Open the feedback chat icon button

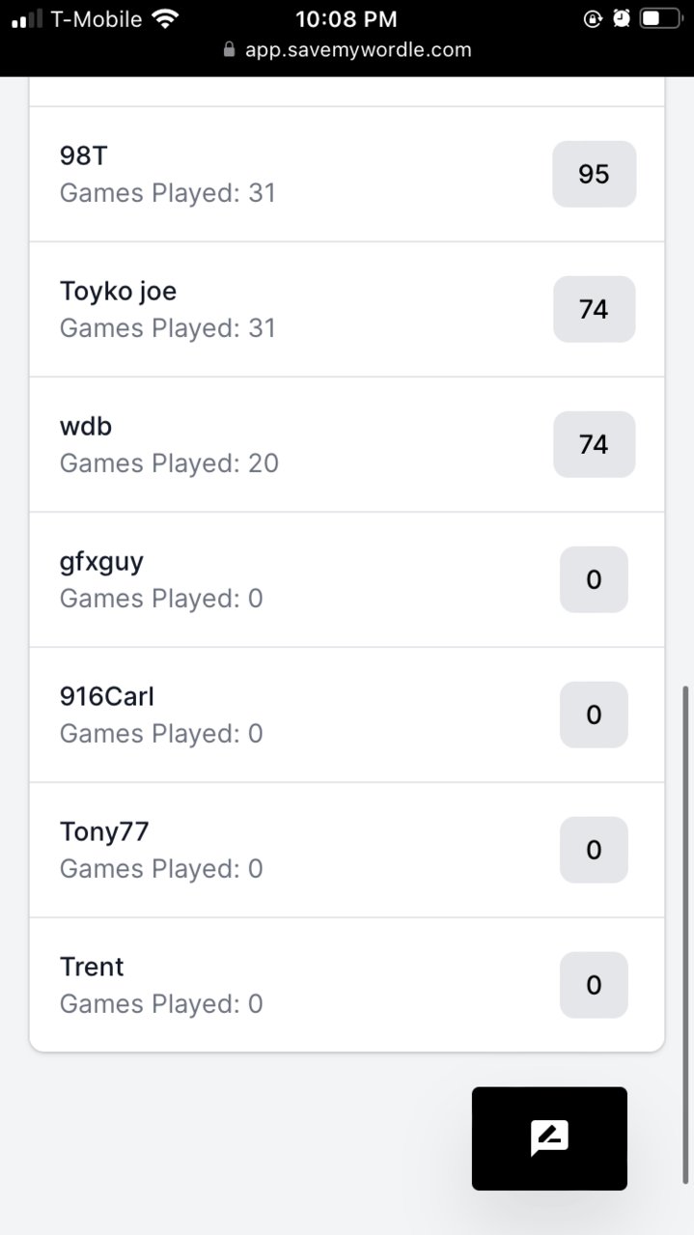click(x=549, y=1138)
